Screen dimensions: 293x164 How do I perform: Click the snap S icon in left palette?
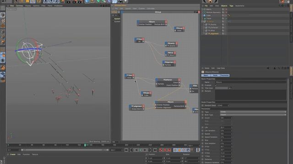pos(3,61)
